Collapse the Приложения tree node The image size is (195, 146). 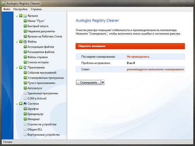coord(17,68)
